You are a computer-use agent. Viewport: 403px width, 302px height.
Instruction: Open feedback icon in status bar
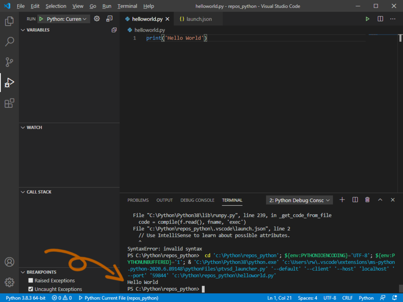[x=383, y=298]
